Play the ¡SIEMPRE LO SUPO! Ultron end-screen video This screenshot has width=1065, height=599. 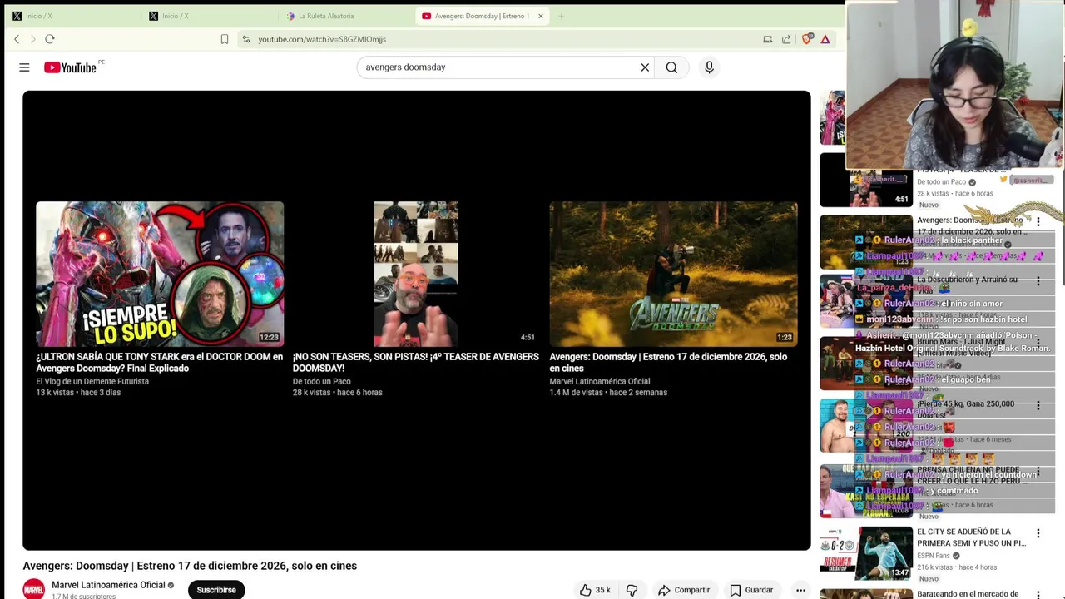160,274
